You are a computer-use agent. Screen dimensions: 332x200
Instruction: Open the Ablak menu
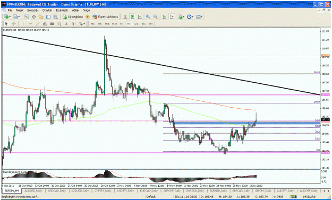75,10
